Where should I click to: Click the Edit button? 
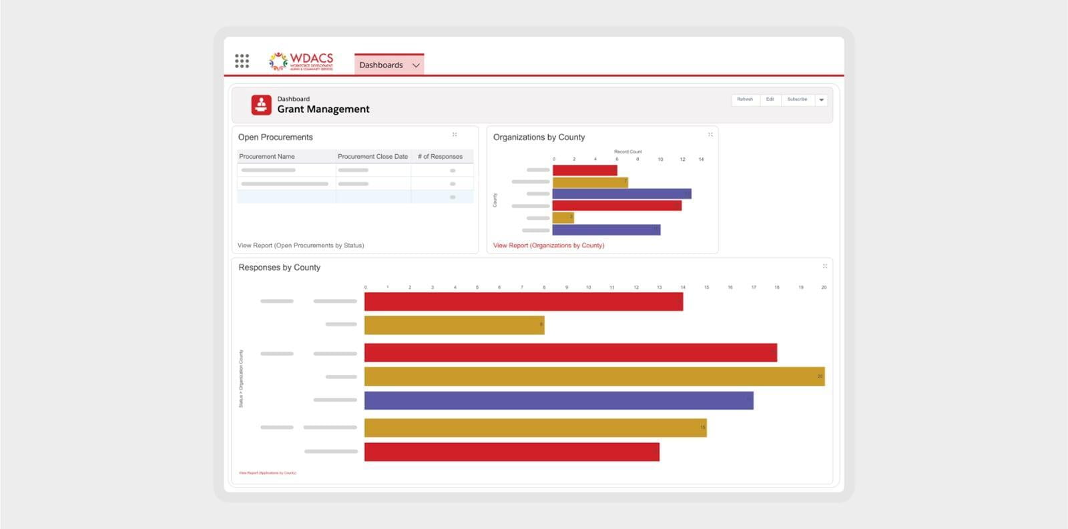click(x=770, y=99)
